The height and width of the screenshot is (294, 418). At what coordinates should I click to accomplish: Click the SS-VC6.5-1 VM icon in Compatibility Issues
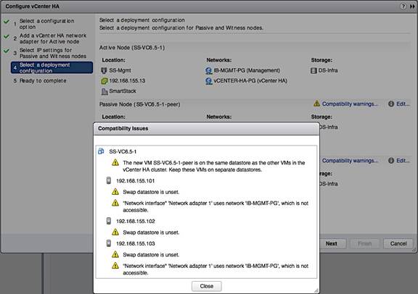coord(101,151)
